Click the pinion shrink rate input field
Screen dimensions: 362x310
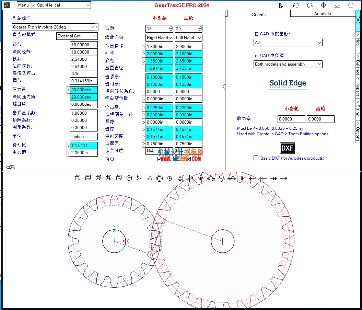tap(291, 119)
